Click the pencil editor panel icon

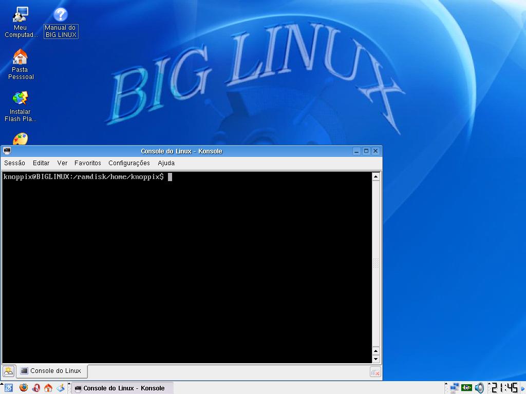(61, 388)
